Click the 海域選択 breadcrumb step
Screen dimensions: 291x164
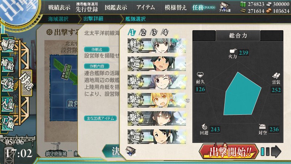click(58, 19)
